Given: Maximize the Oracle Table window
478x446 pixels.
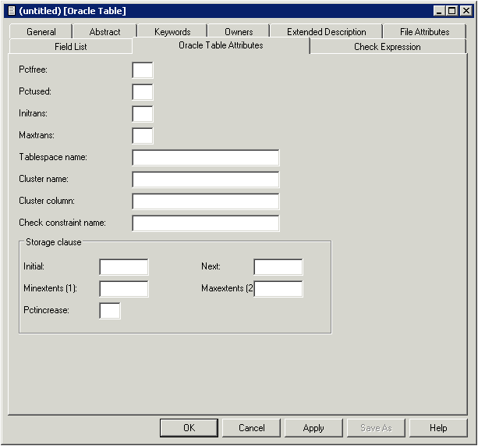Looking at the screenshot, I should (x=451, y=11).
